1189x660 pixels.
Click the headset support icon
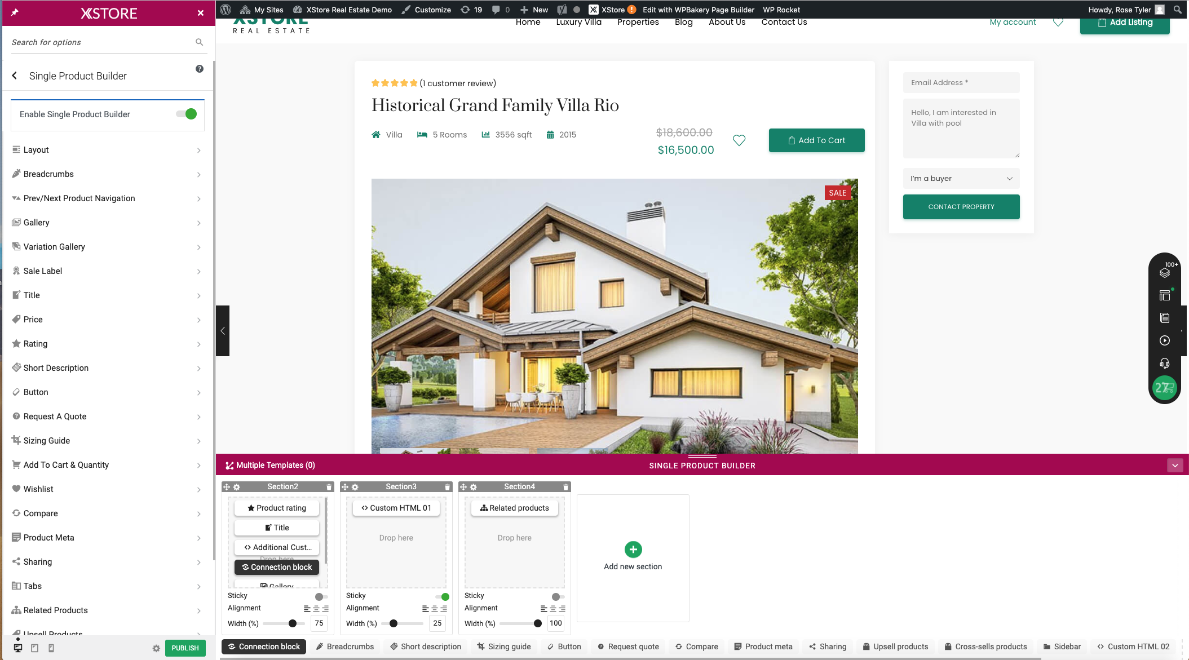1164,363
